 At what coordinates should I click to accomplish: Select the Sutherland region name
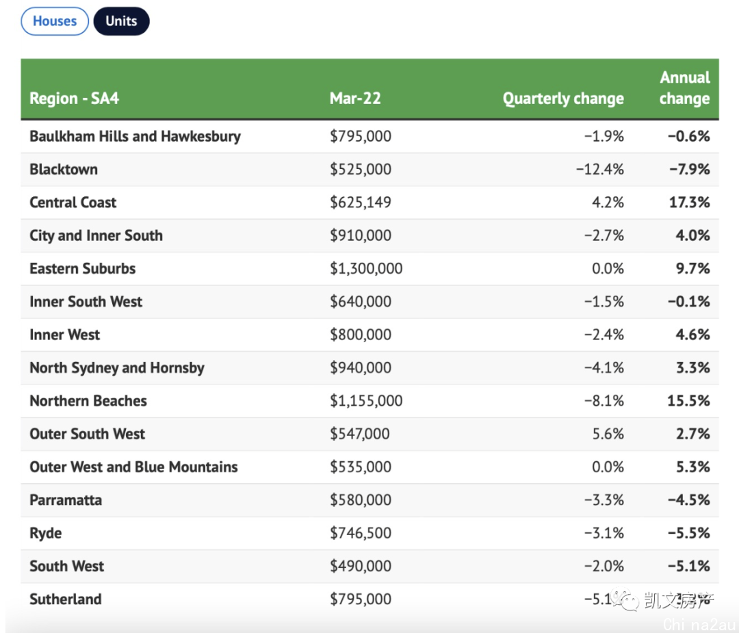tap(66, 599)
